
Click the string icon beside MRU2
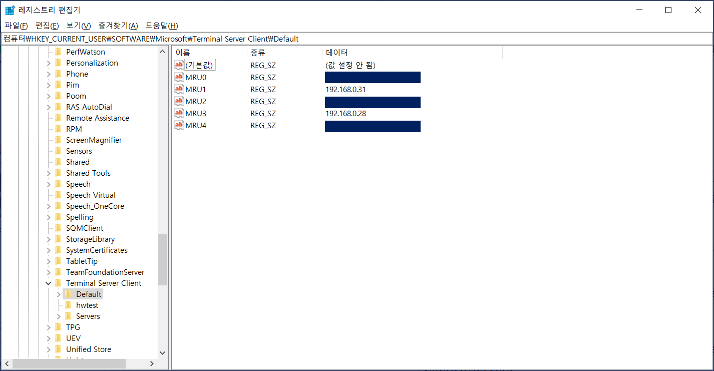tap(179, 101)
